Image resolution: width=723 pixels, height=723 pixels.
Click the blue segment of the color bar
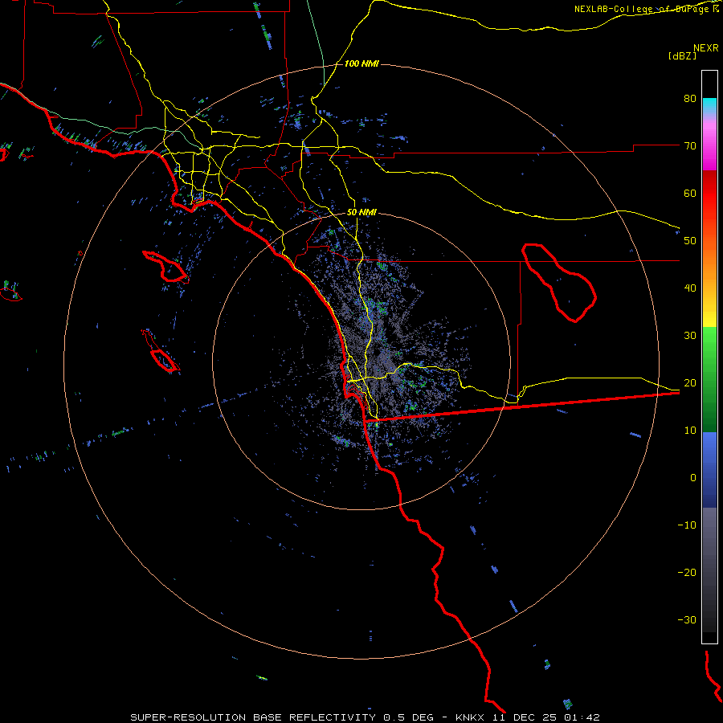click(x=709, y=470)
